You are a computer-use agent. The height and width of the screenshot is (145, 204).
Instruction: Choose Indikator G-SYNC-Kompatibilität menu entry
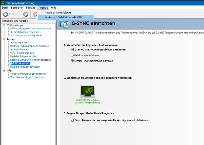pos(66,17)
